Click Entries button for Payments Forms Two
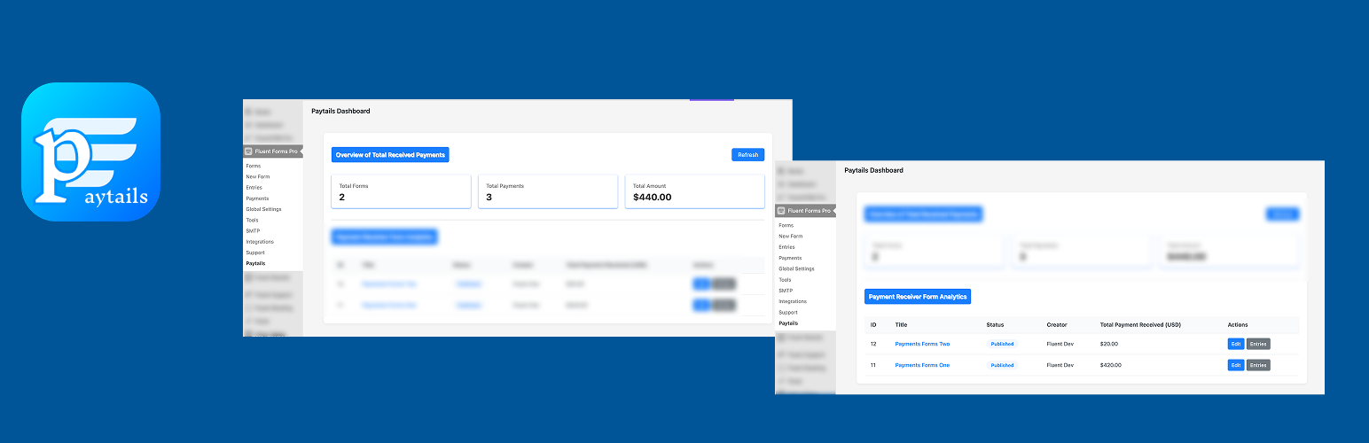This screenshot has height=443, width=1369. [1258, 344]
